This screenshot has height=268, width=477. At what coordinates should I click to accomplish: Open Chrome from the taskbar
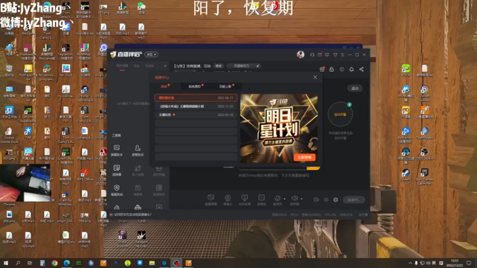[54, 263]
